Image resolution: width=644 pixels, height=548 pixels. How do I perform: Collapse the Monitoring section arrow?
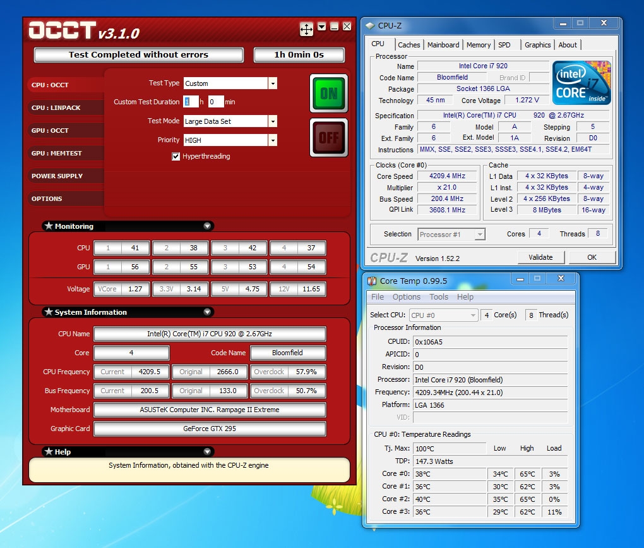click(208, 226)
